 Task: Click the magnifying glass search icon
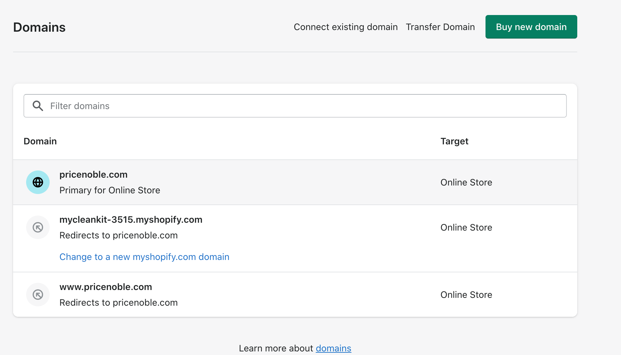38,106
